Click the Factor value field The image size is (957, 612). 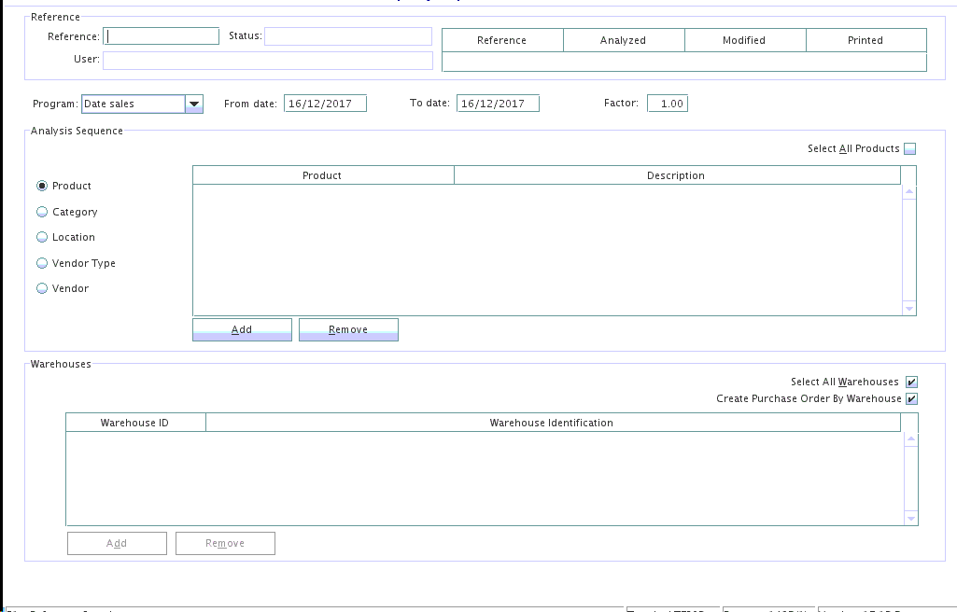coord(668,104)
